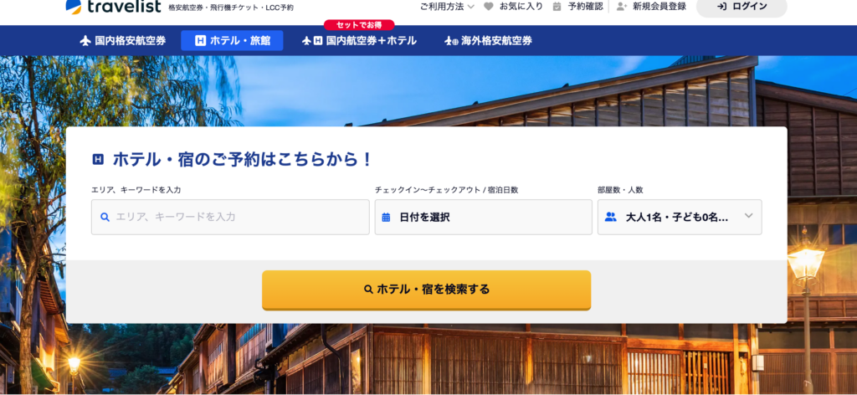Click the calendar check icon for 予約確認
The width and height of the screenshot is (857, 395).
(557, 7)
